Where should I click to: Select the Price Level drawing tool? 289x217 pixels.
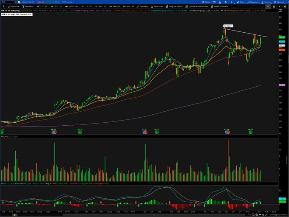[157, 6]
